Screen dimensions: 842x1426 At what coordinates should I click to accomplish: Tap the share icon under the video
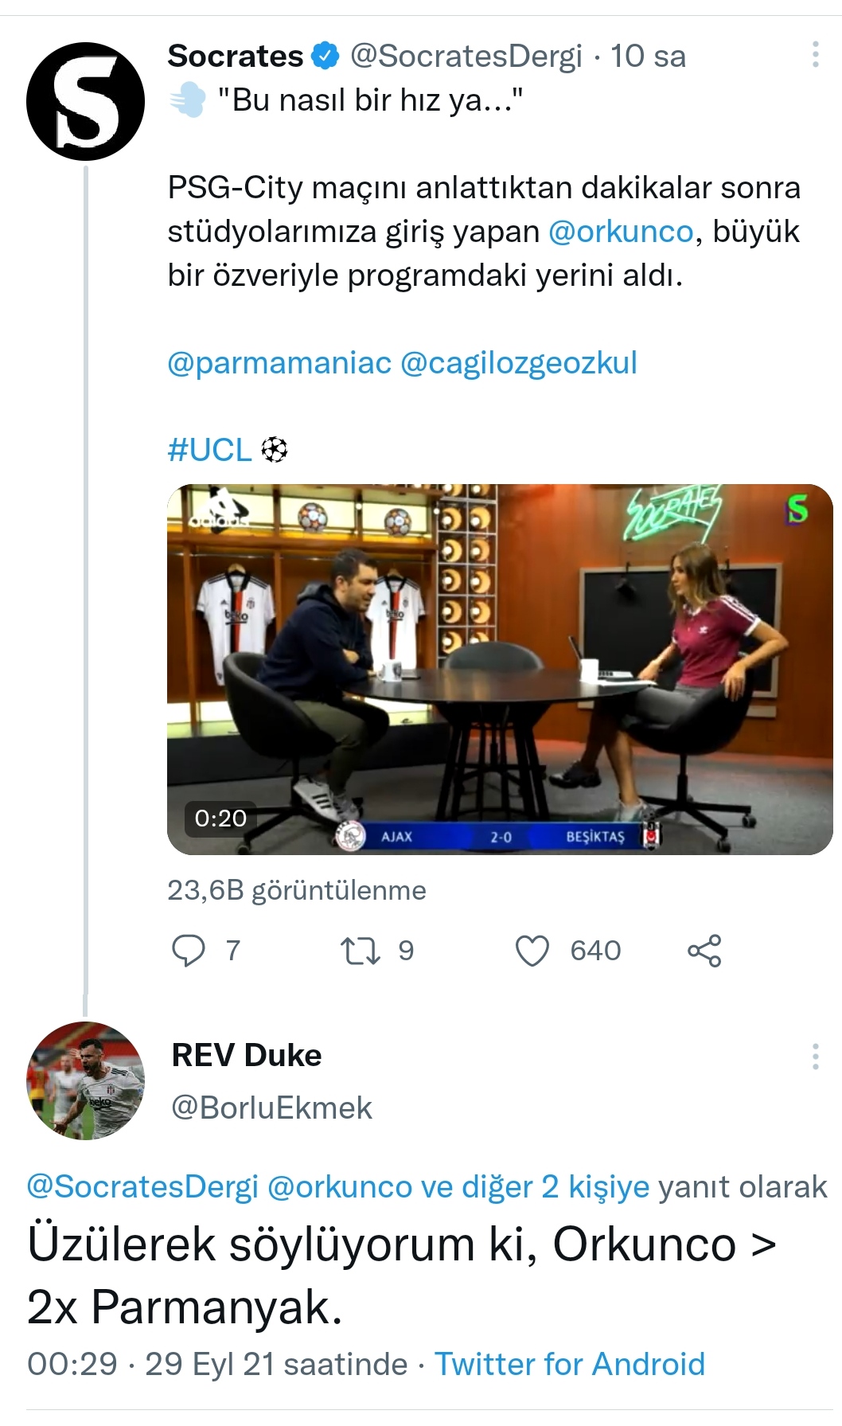click(x=704, y=951)
